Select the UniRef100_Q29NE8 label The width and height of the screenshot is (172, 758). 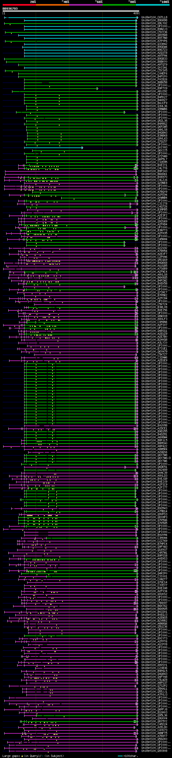coord(154,183)
